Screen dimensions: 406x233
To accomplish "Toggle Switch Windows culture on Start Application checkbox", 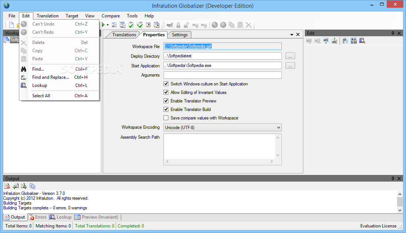I will coord(166,84).
